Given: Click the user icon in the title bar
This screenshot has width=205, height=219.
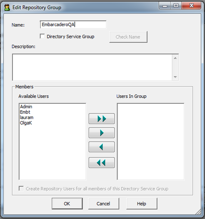Looking at the screenshot, I should click(7, 8).
